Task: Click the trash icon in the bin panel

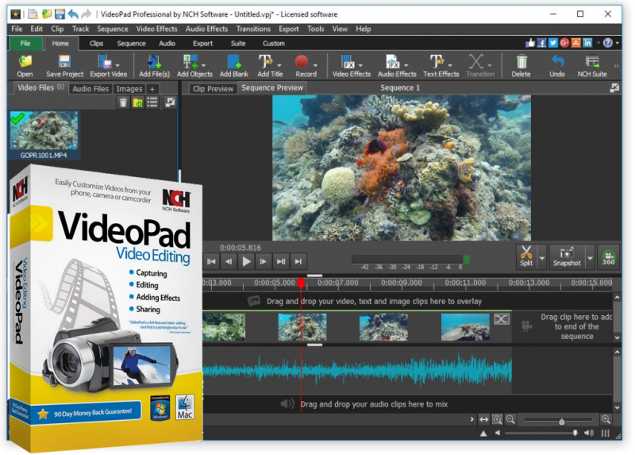Action: 123,102
